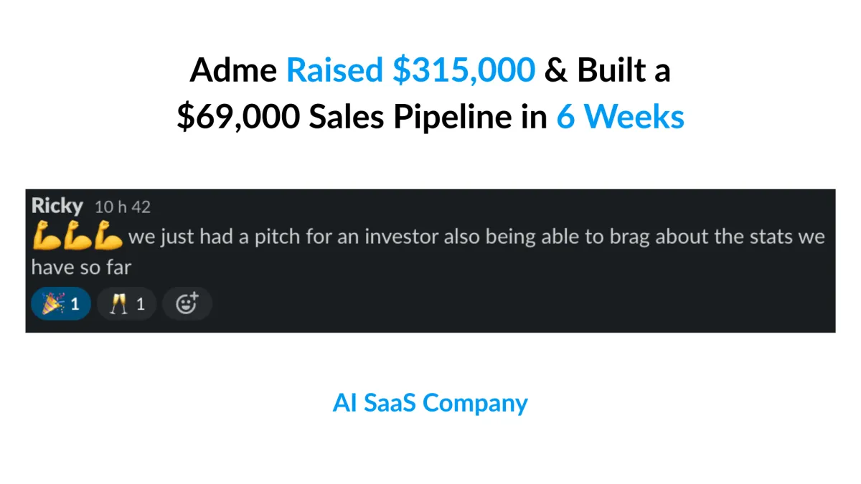861x484 pixels.
Task: Click the "Raised $315,000" blue heading text
Action: click(410, 70)
